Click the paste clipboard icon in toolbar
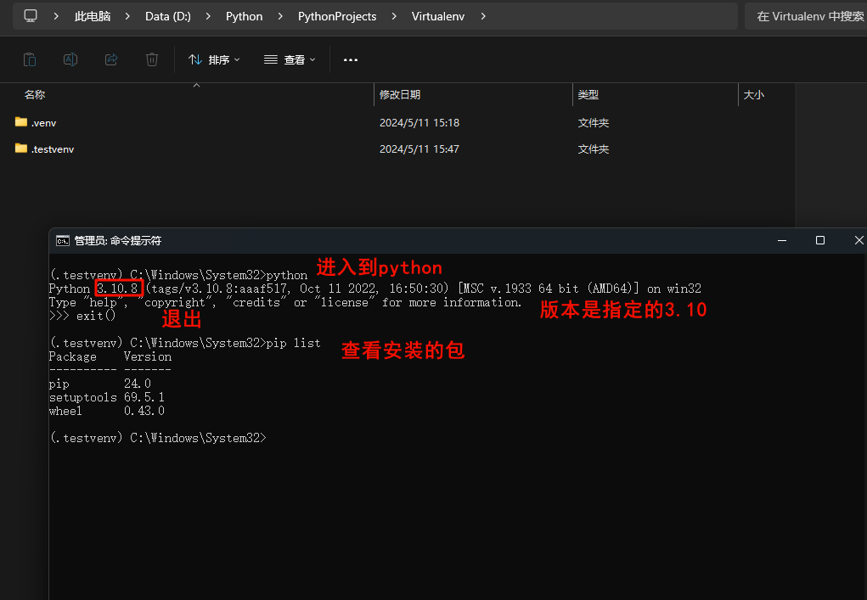 (x=30, y=59)
